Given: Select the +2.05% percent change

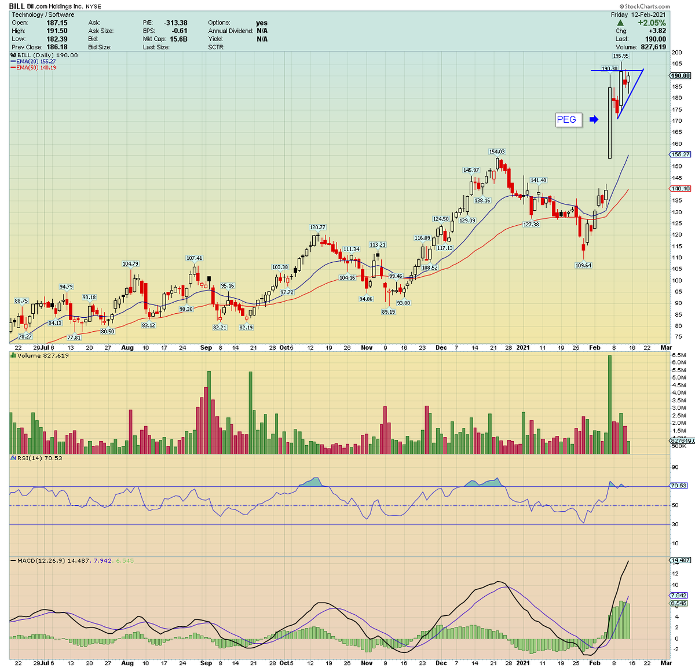Looking at the screenshot, I should click(652, 23).
